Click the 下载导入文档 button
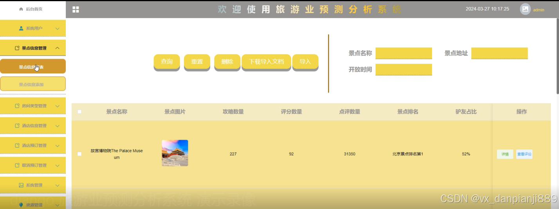Screen dimensions: 559x209 click(266, 62)
